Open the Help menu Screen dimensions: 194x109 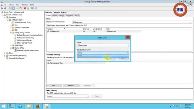(32, 5)
